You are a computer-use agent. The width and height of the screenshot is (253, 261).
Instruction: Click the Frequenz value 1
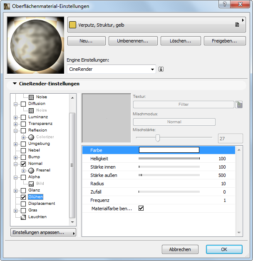(225, 200)
